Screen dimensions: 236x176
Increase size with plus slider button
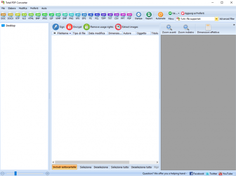(x=47, y=173)
